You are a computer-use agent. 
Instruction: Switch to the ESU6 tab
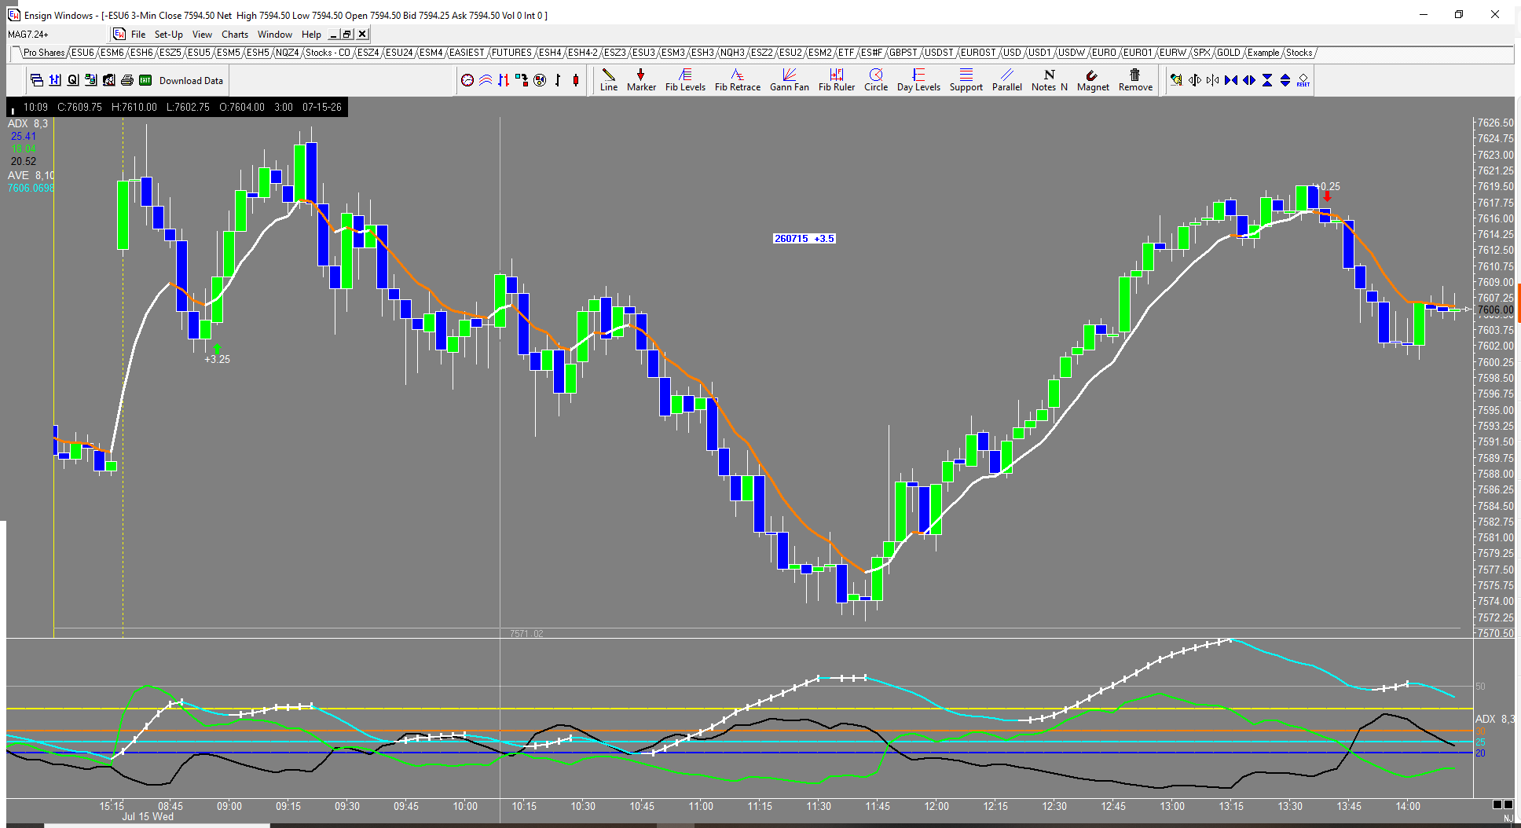click(x=82, y=53)
